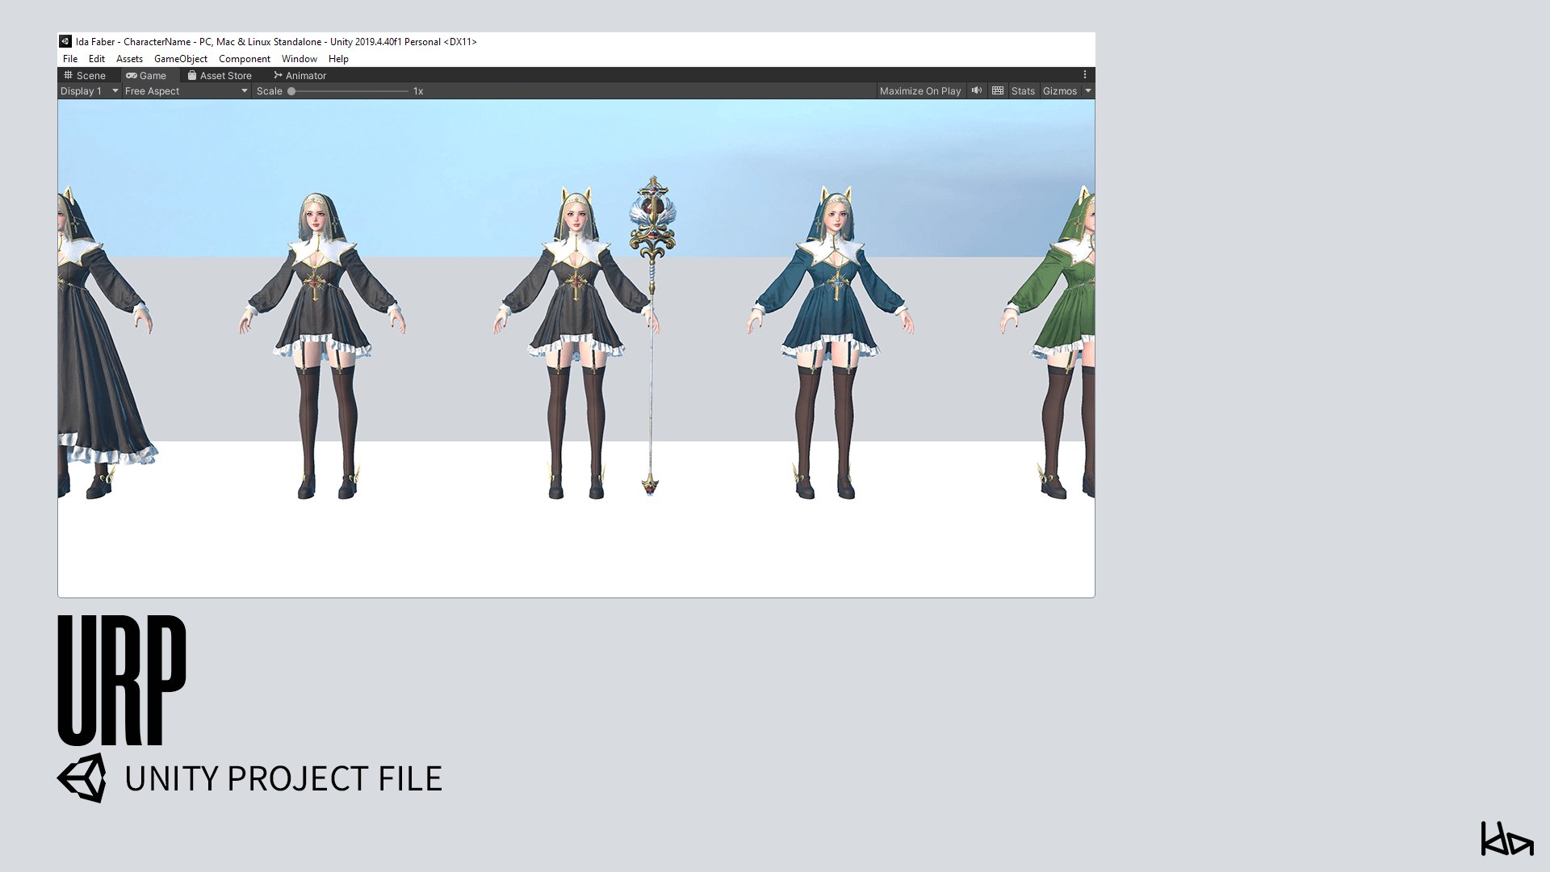Open the GameObject menu
The image size is (1550, 872).
pyautogui.click(x=181, y=59)
